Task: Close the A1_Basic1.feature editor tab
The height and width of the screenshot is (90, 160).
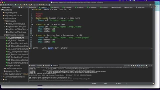Action: [49, 7]
